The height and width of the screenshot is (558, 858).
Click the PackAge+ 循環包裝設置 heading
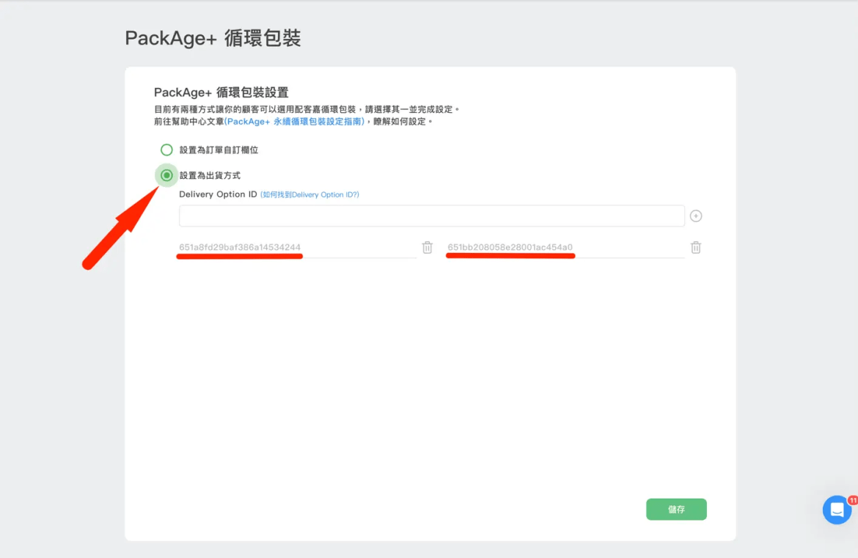pos(221,92)
